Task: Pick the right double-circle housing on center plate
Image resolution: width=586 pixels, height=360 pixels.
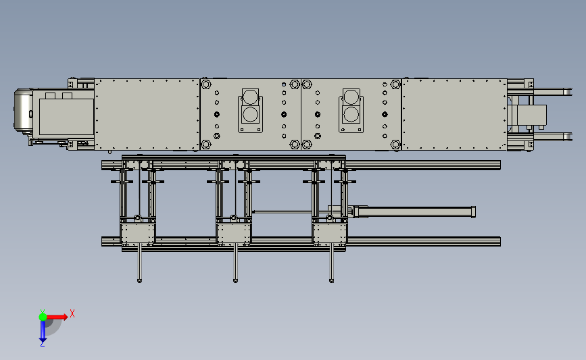Action: [x=351, y=111]
